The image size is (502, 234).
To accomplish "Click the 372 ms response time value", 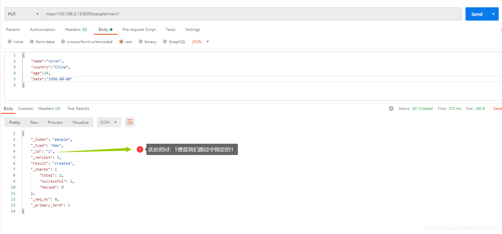I will click(x=455, y=109).
